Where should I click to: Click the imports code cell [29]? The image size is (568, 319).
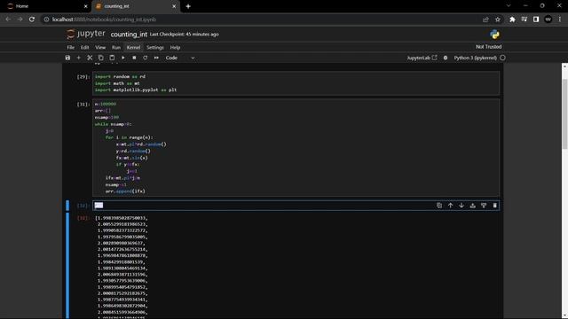[296, 83]
